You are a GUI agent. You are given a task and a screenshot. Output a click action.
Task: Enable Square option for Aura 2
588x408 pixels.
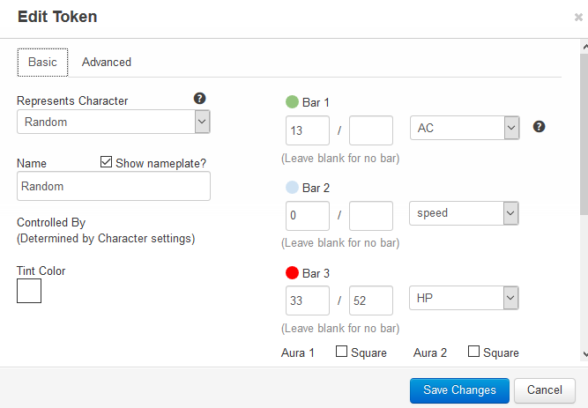(x=473, y=352)
